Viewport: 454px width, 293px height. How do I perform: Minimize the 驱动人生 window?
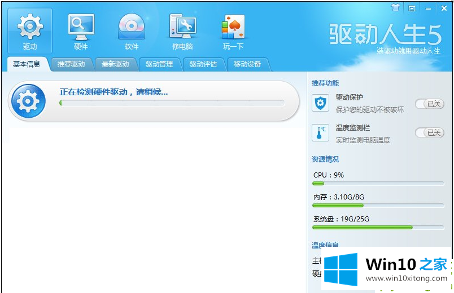click(x=428, y=8)
